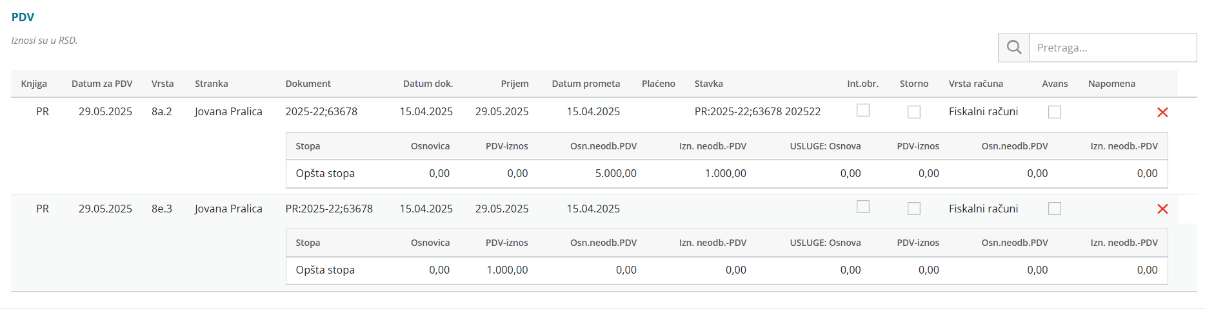The image size is (1205, 309).
Task: Open document PR:2025-22;63678 in second row
Action: point(329,209)
